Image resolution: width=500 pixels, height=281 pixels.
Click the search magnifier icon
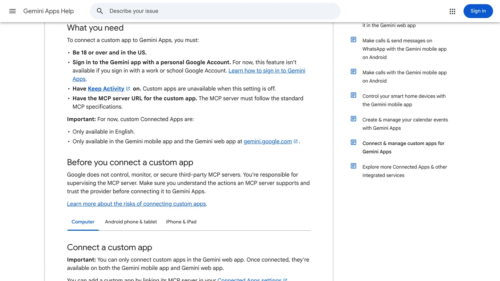pos(100,11)
